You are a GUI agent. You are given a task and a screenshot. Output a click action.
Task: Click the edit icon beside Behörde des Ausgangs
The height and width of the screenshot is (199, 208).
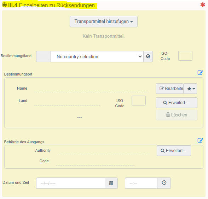coord(200,140)
